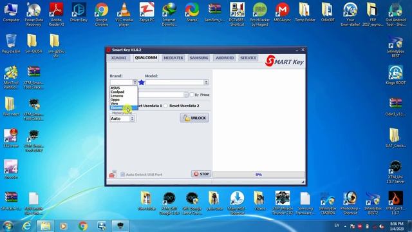This screenshot has width=412, height=232.
Task: Open VLC media player desktop icon
Action: coord(124,14)
